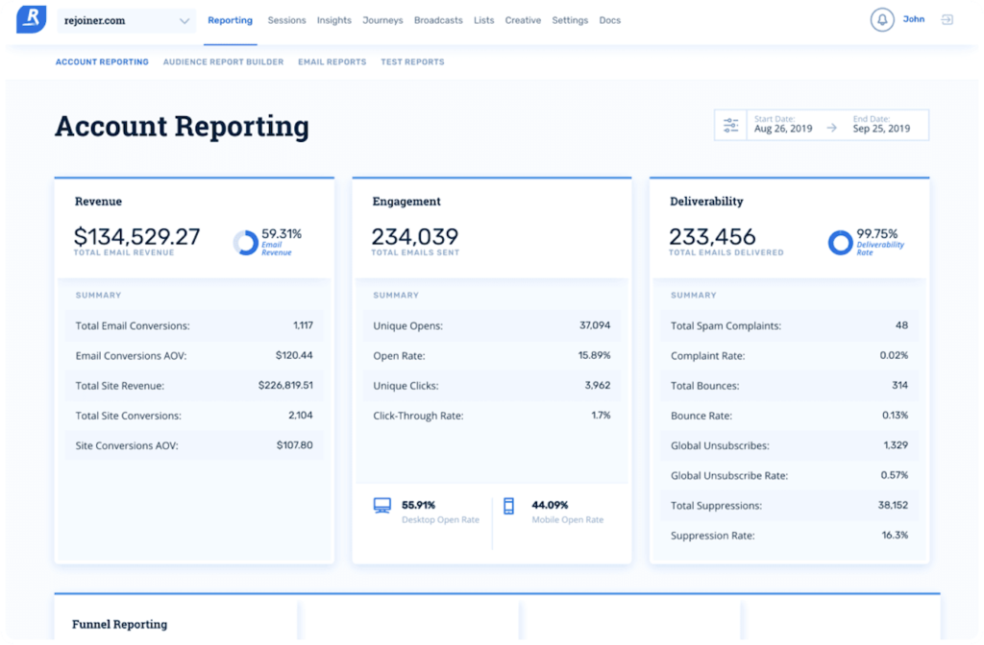Click the John user name

pyautogui.click(x=914, y=19)
